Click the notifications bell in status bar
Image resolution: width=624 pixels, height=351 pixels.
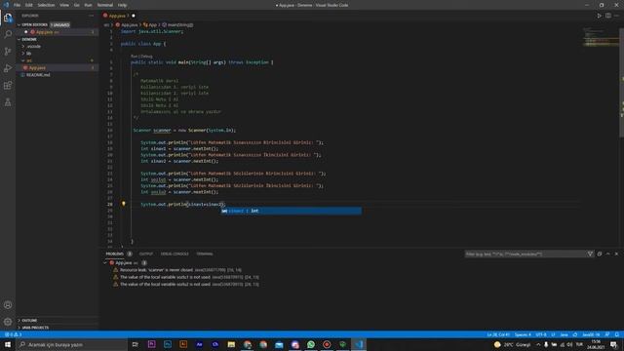(x=617, y=334)
